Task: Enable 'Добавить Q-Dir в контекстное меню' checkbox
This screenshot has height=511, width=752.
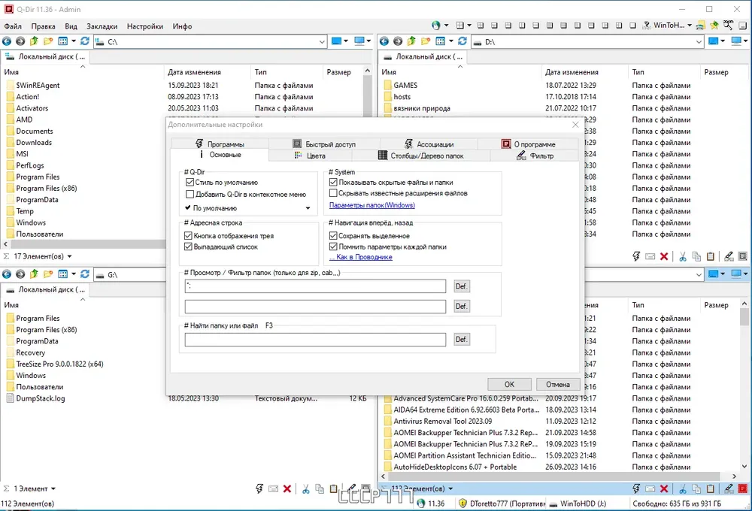Action: point(190,194)
